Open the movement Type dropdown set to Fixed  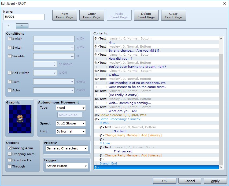[x=71, y=108]
